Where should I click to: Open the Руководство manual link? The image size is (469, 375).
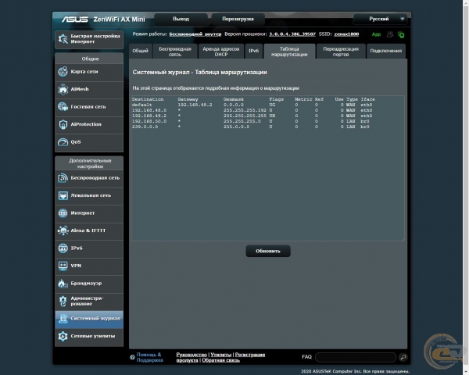coord(192,355)
